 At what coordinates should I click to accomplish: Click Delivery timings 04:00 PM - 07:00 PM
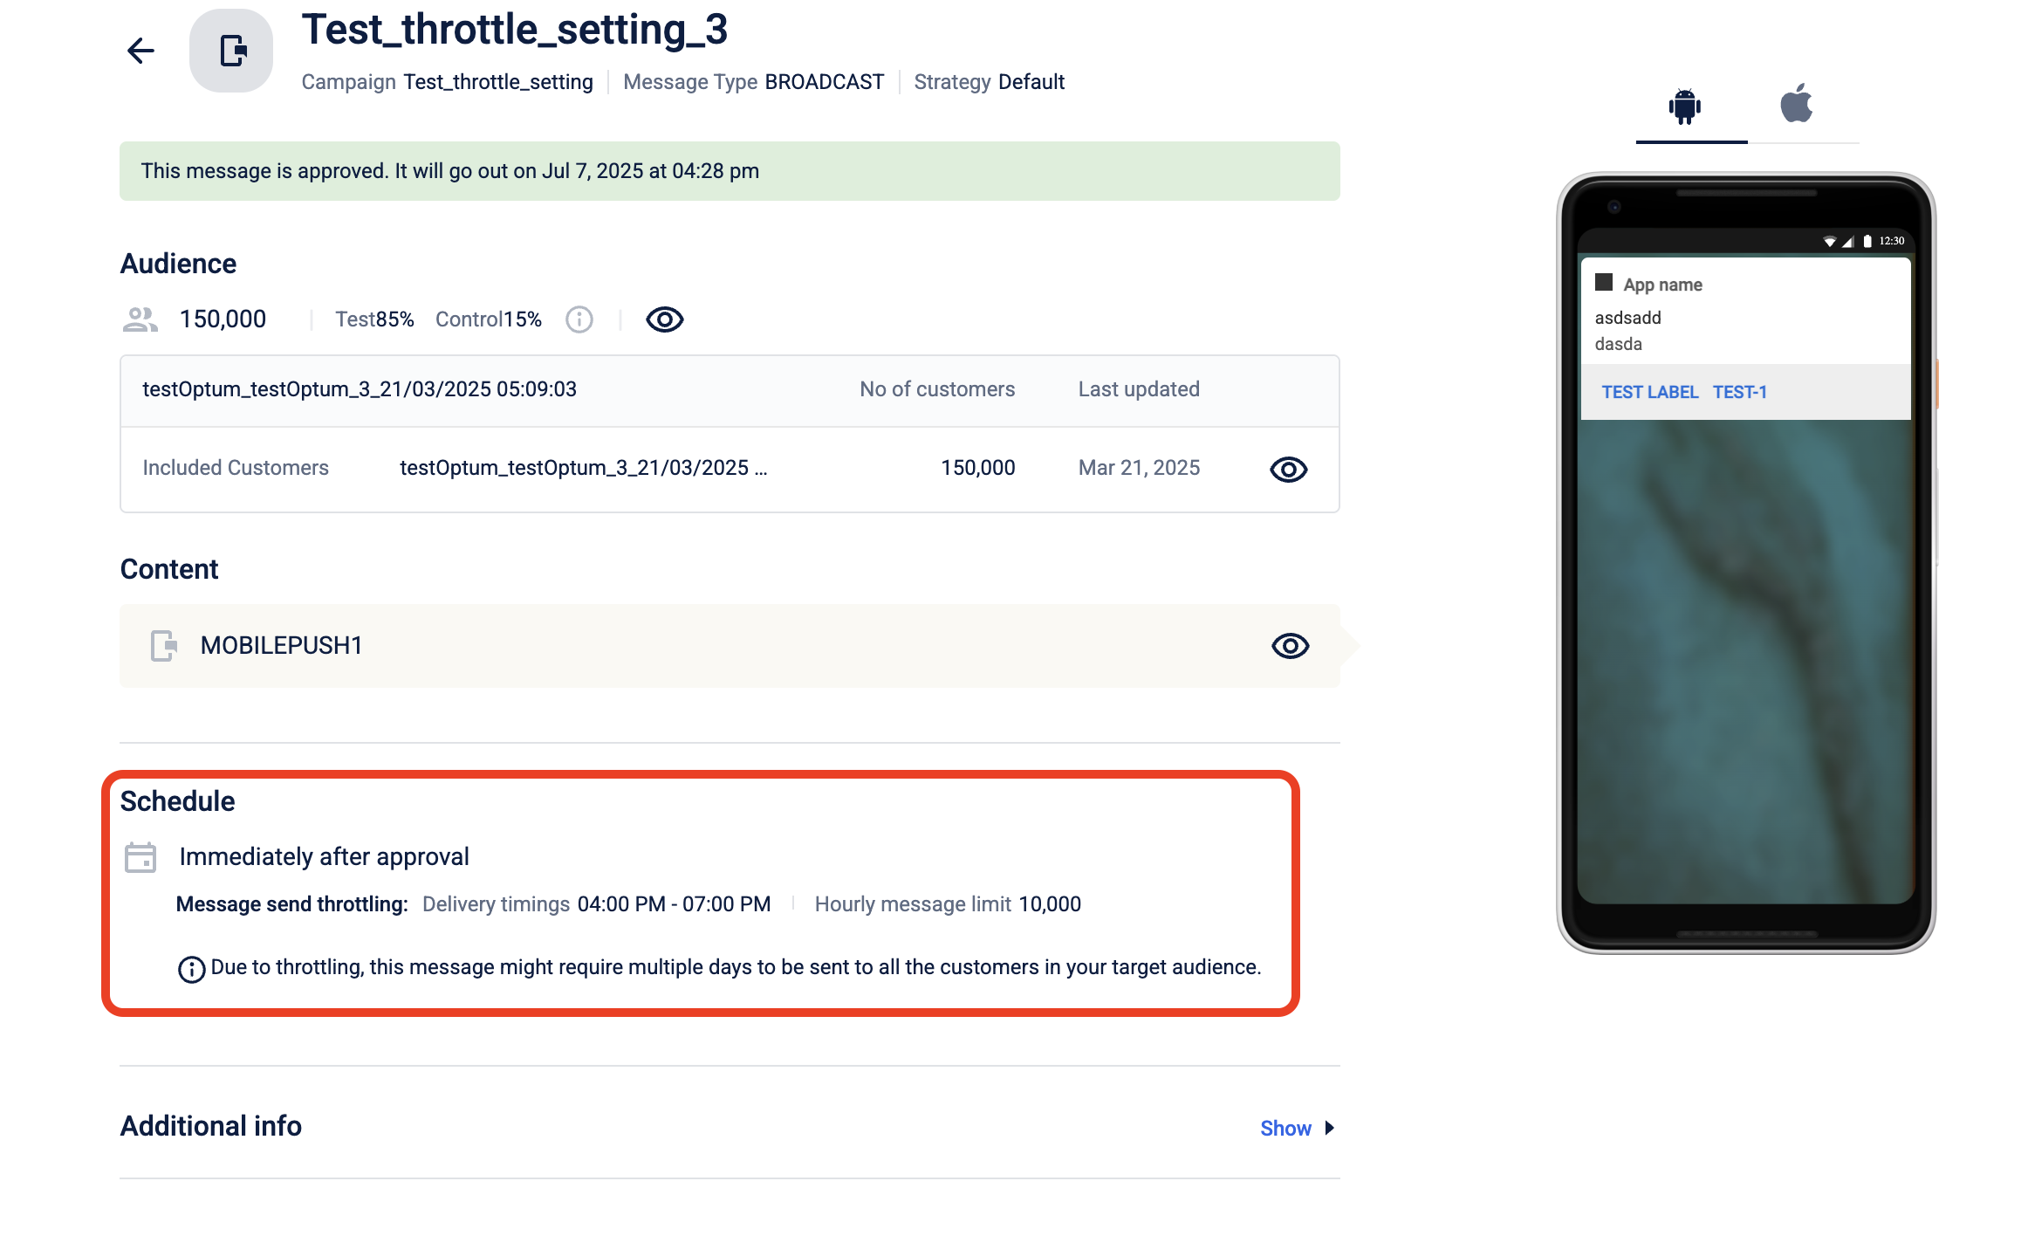[596, 904]
